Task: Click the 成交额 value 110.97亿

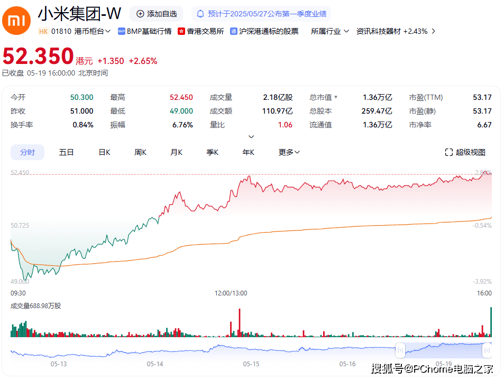Action: pos(278,111)
